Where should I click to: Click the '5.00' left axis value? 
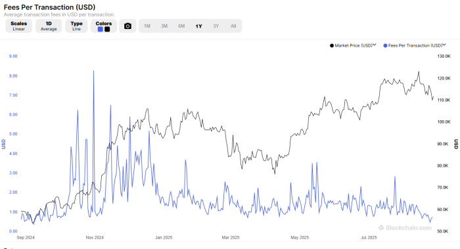tap(13, 134)
